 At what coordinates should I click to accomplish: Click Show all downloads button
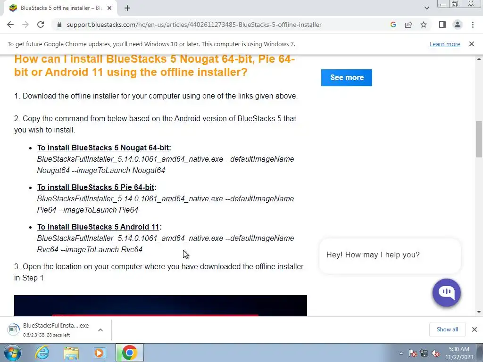coord(447,329)
